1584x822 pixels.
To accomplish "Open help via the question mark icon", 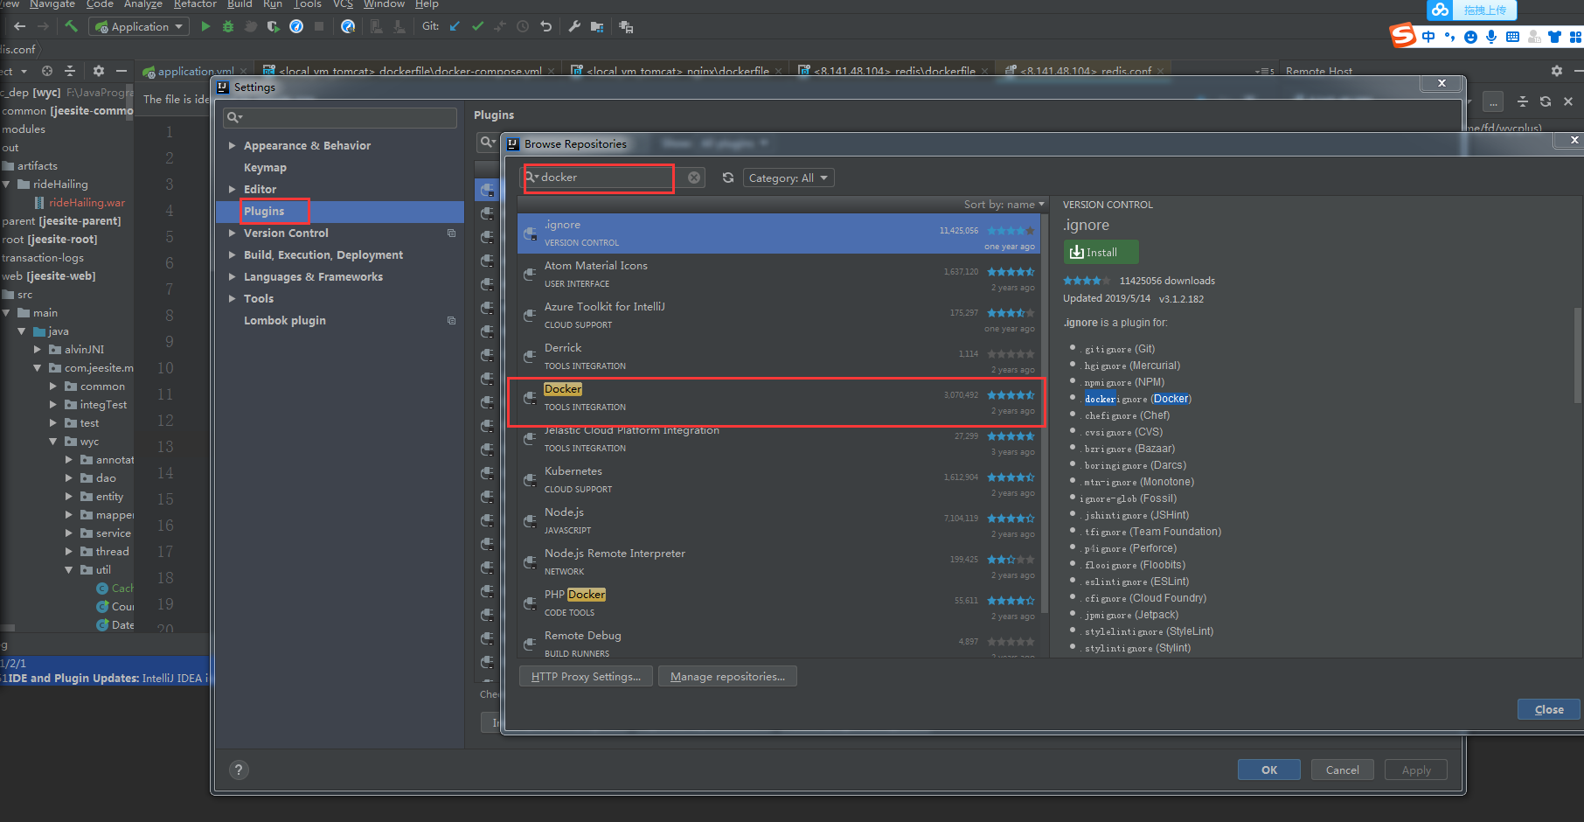I will 239,770.
